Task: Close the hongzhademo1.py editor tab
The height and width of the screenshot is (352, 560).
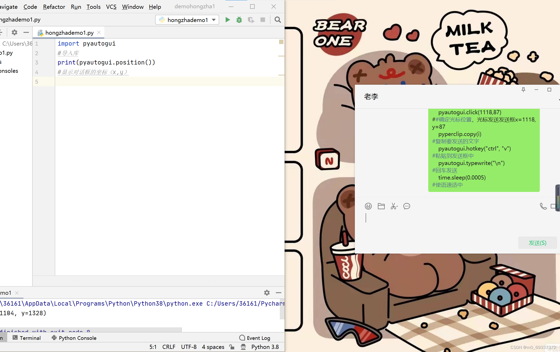Action: coord(99,32)
